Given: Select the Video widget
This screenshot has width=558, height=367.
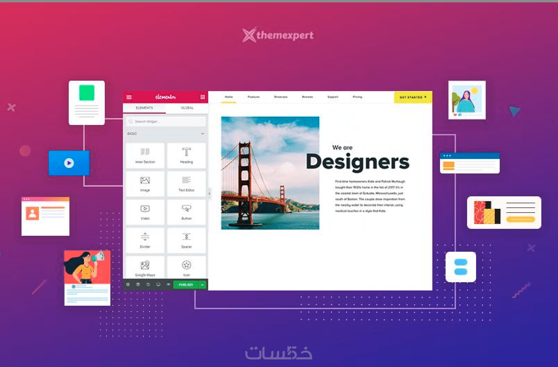Looking at the screenshot, I should [x=145, y=212].
